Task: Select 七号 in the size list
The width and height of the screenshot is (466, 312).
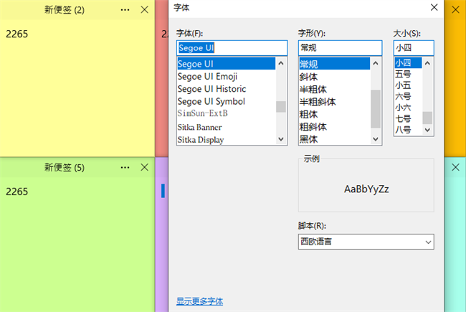Action: click(403, 118)
